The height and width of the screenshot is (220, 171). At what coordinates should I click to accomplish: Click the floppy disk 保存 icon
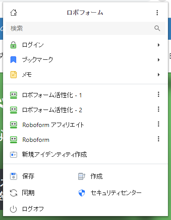pyautogui.click(x=14, y=176)
